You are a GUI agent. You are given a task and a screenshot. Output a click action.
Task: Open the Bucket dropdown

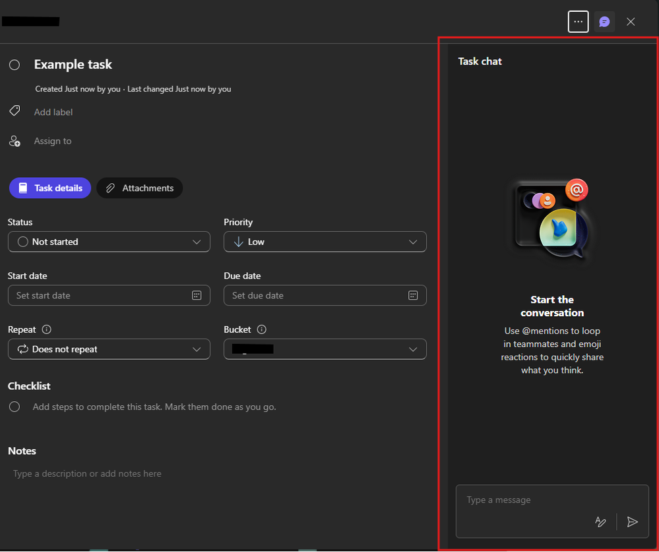point(325,349)
